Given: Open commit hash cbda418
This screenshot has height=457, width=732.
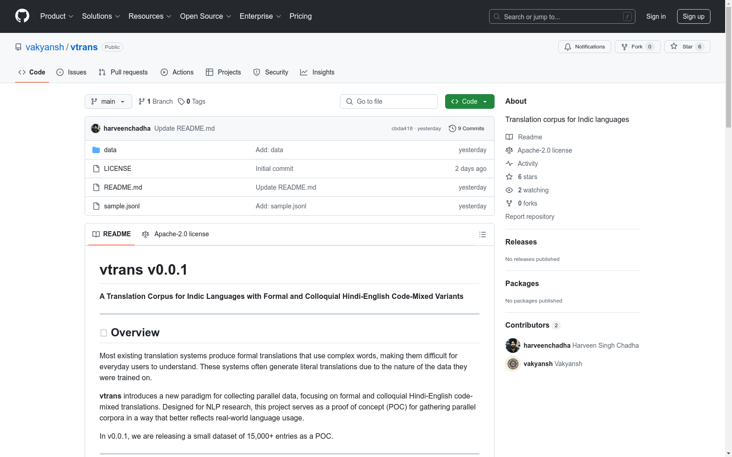Looking at the screenshot, I should (402, 128).
